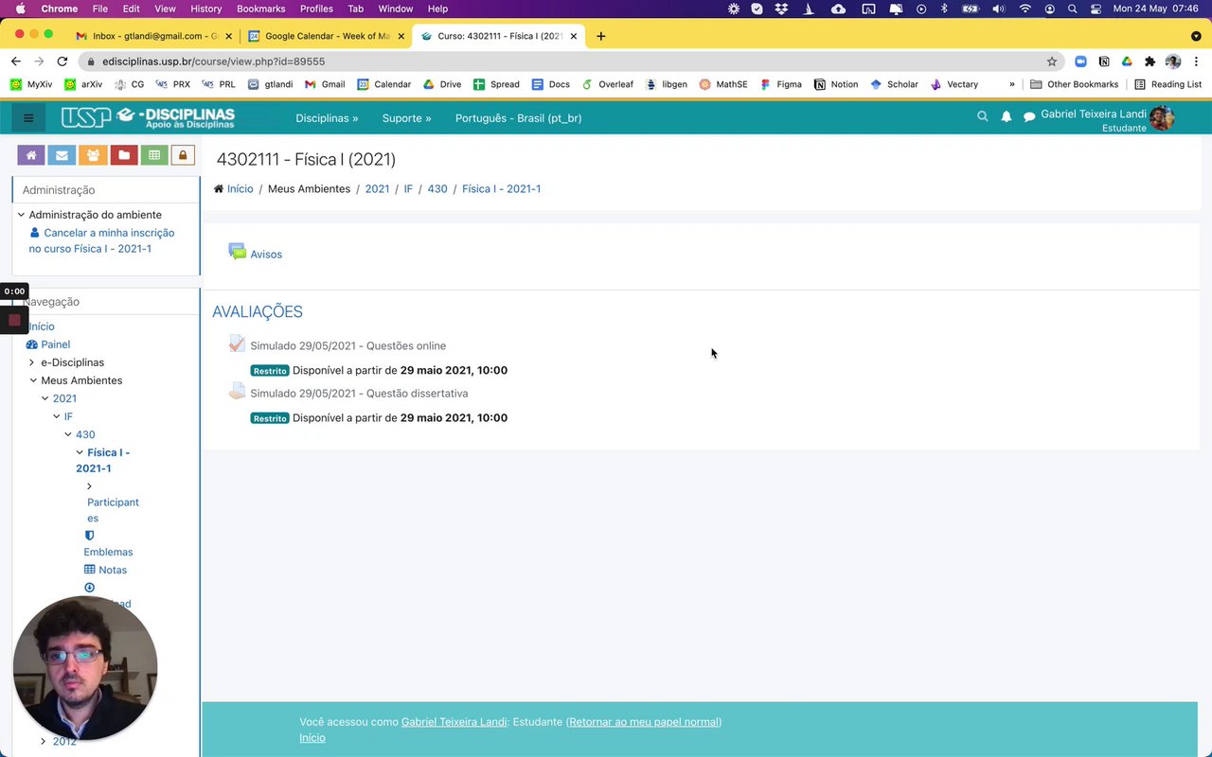The width and height of the screenshot is (1212, 757).
Task: Click the padlock icon button
Action: click(183, 155)
